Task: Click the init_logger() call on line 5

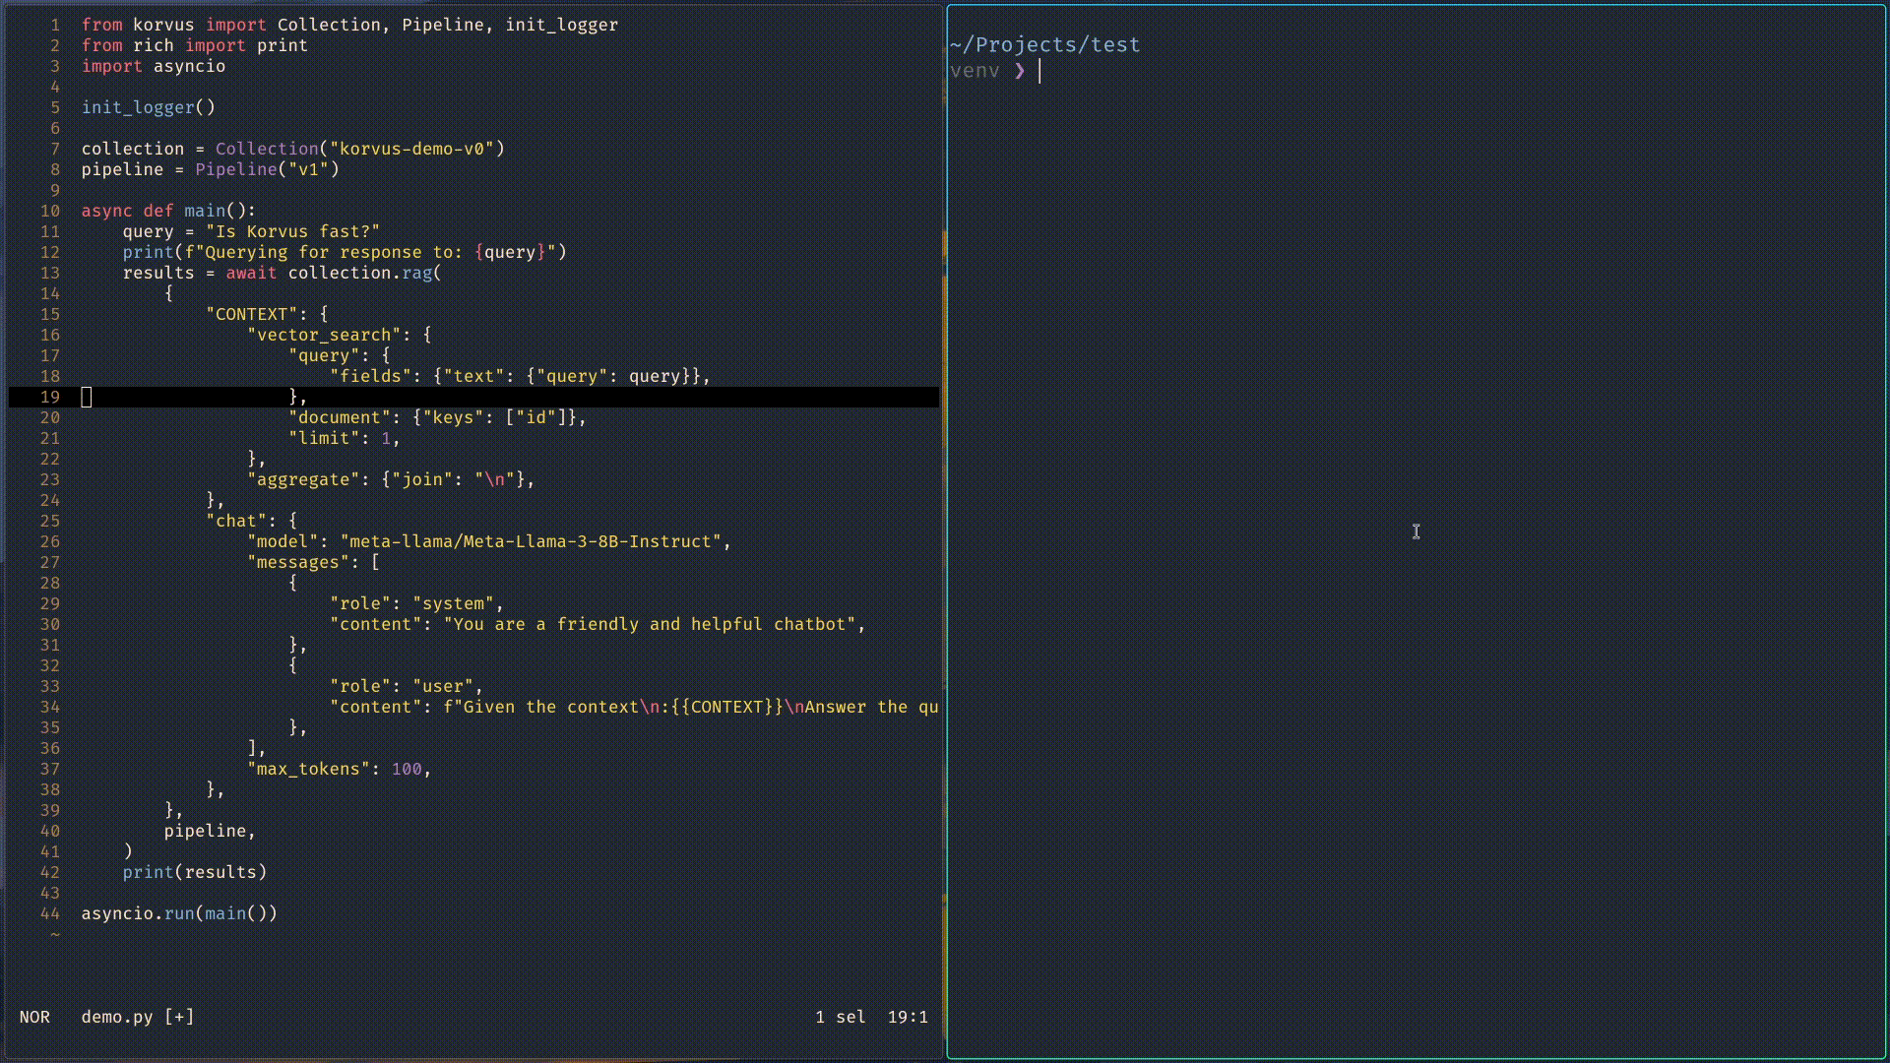Action: [148, 107]
